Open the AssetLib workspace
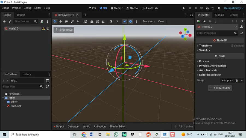Image resolution: width=246 pixels, height=138 pixels. pos(150,8)
